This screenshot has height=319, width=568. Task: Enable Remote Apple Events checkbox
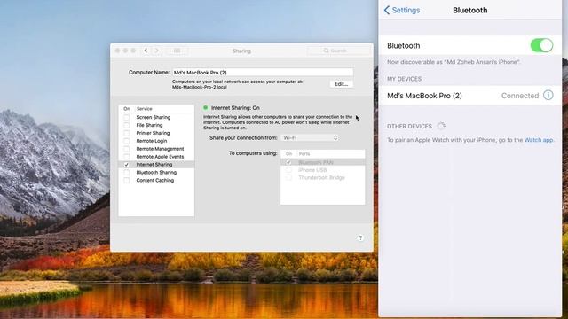click(x=126, y=157)
